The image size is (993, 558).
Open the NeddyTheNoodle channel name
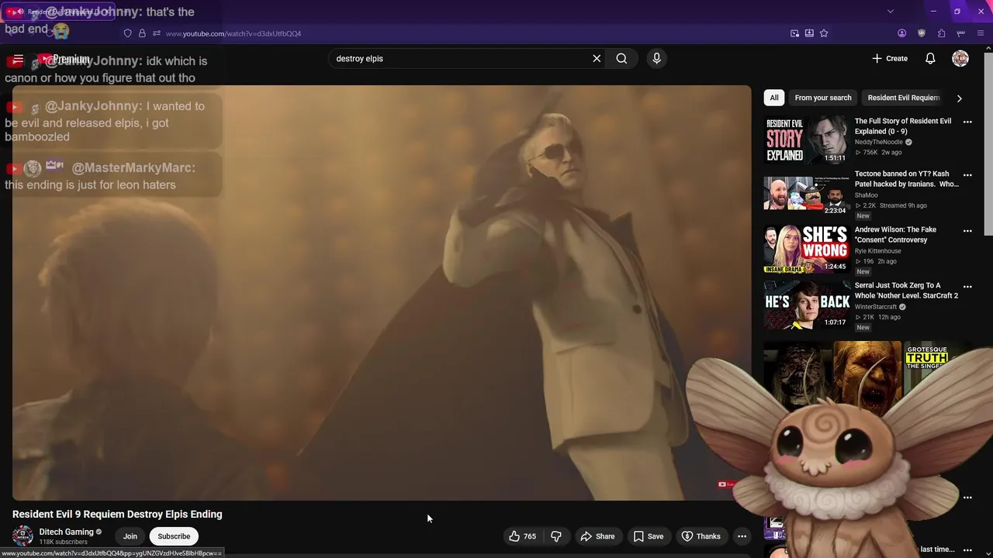[x=879, y=143]
